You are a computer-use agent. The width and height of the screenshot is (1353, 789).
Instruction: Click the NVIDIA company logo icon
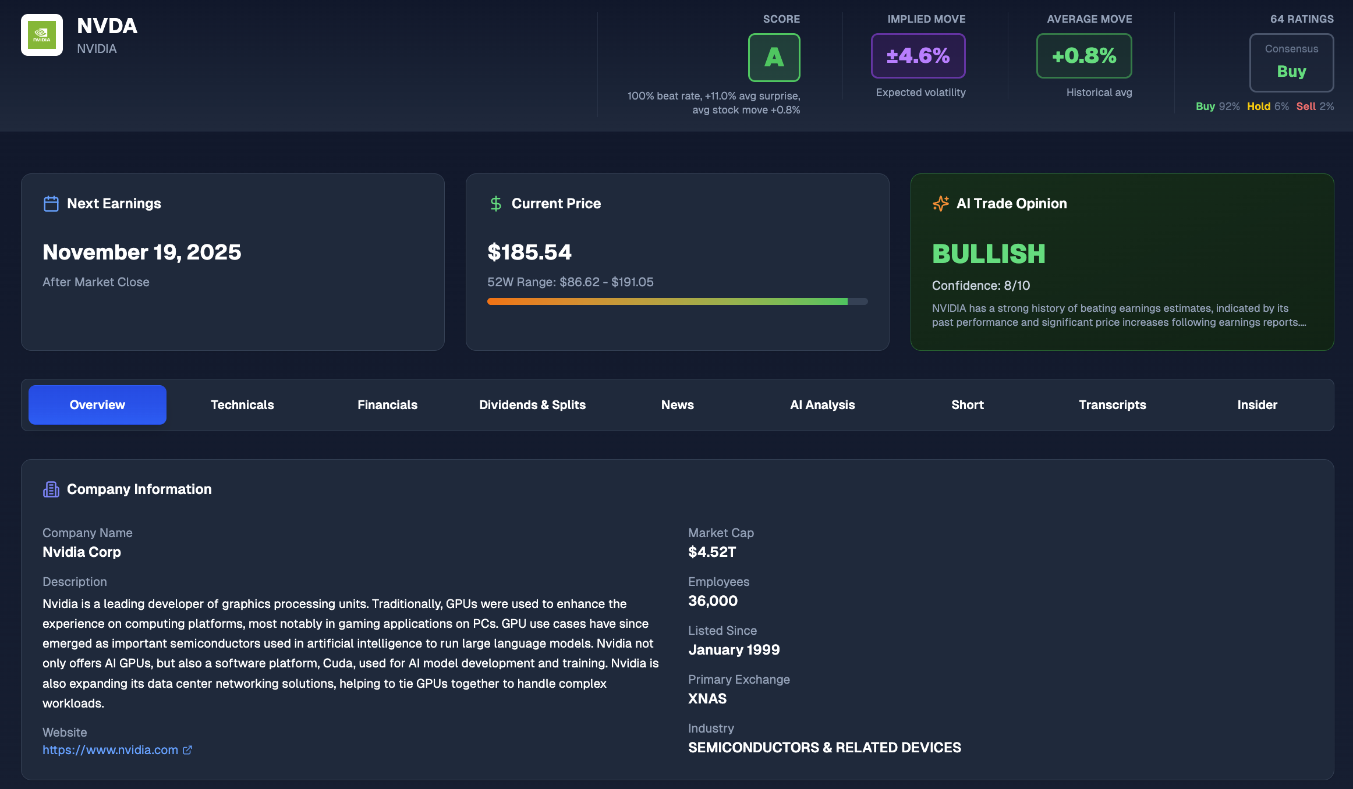41,35
